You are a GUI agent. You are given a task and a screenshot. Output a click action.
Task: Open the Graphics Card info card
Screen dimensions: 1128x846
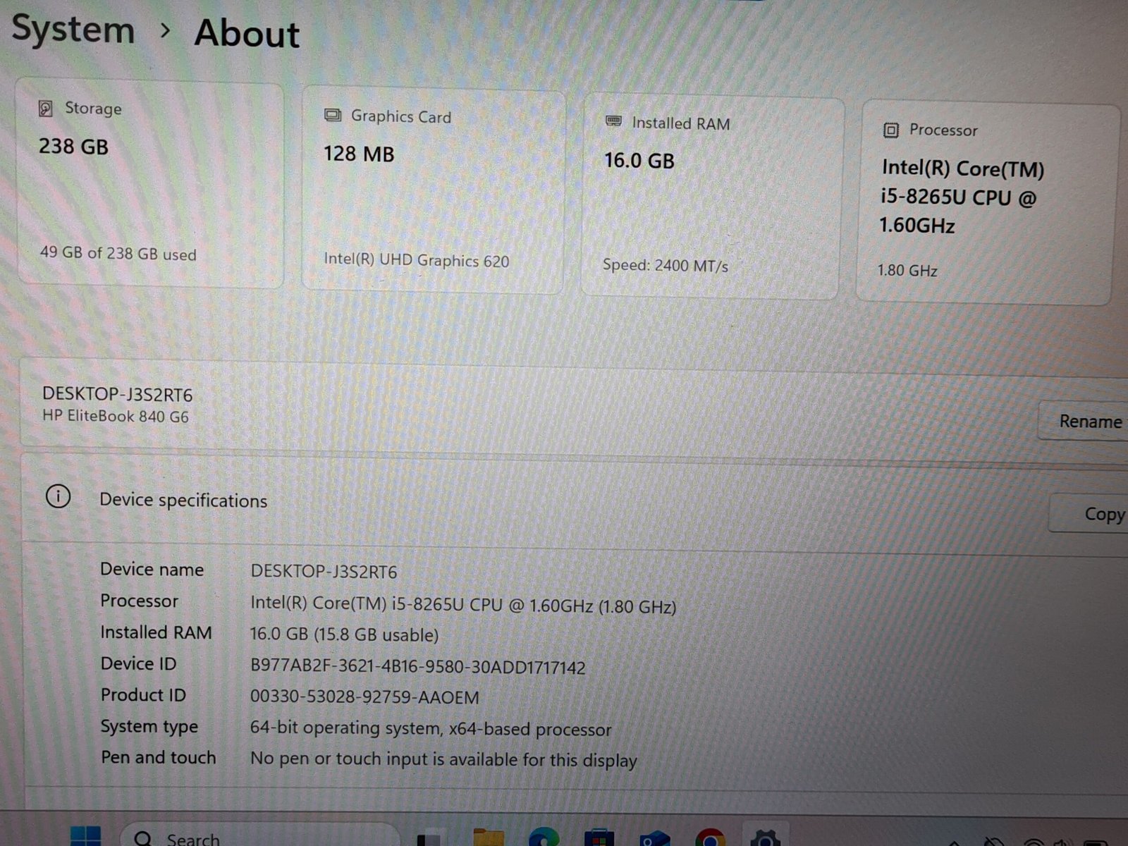[434, 190]
